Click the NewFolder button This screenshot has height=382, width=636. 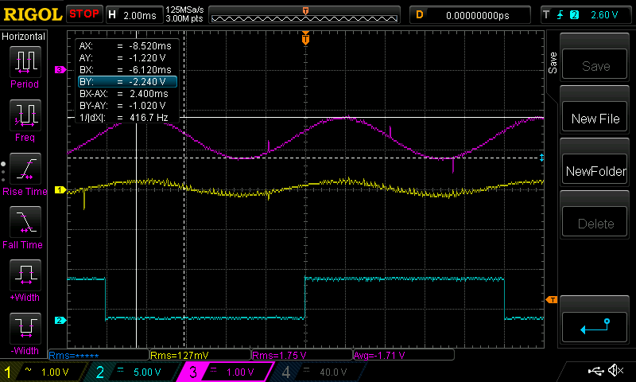pos(595,171)
